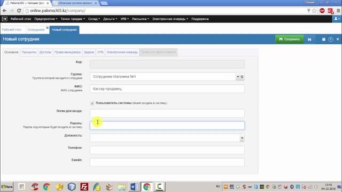Click the Bluetooth icon in the system tray

(x=292, y=187)
